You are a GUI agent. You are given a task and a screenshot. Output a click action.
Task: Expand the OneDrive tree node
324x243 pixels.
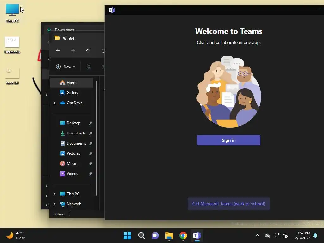click(x=54, y=103)
